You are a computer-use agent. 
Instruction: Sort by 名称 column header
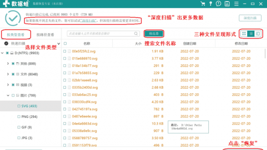tap(87, 44)
